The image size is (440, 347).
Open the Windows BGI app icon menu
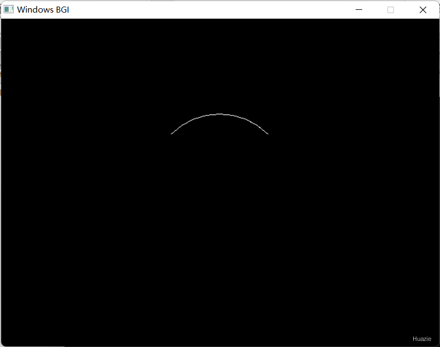[8, 9]
